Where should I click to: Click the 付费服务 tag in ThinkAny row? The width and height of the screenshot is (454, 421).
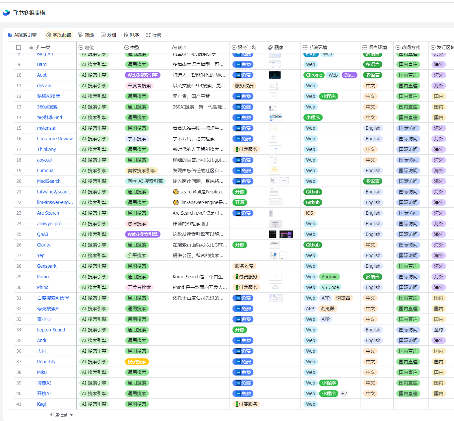246,149
